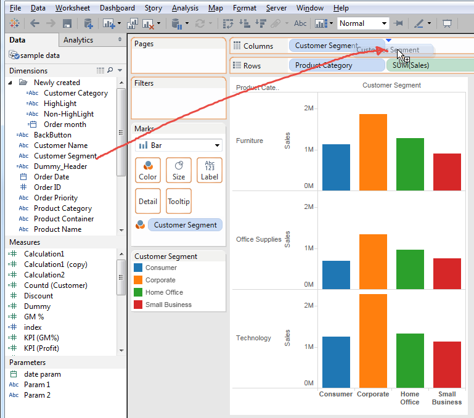Sort descending using the toolbar icon
Screen dimensions: 474x418
(x=260, y=23)
